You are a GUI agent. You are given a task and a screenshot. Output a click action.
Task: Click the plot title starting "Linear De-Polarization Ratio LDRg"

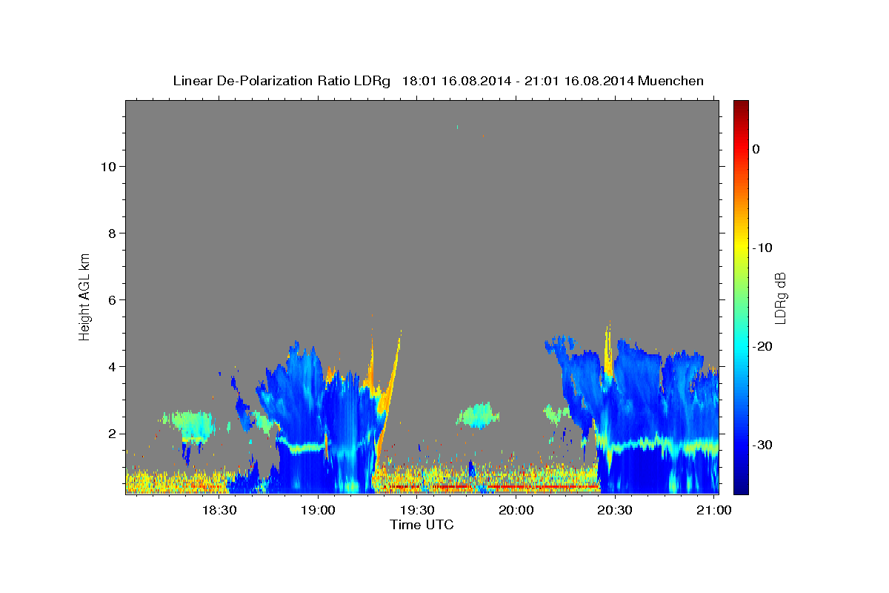click(x=438, y=81)
